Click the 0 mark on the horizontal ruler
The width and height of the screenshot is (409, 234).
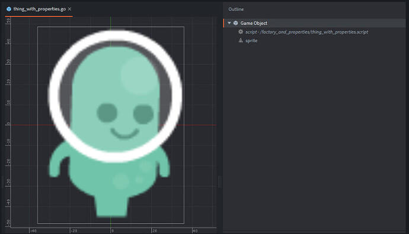pyautogui.click(x=112, y=230)
